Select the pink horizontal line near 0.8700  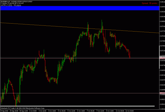[80, 58]
